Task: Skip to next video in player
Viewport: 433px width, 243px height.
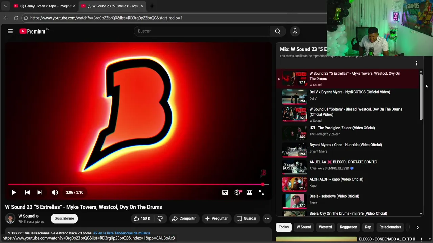Action: click(x=40, y=192)
